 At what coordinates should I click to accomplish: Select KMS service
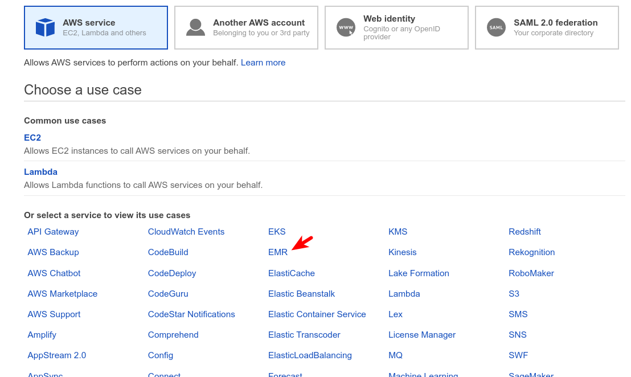(398, 232)
